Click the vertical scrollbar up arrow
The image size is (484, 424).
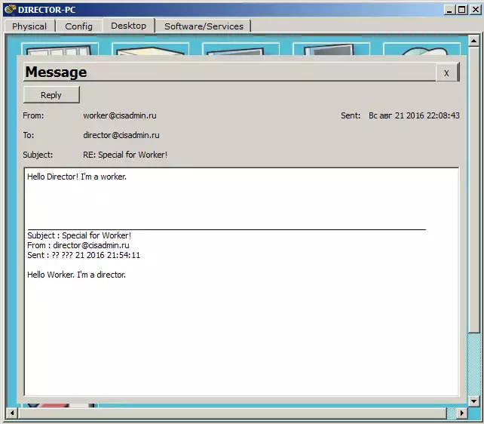click(x=473, y=41)
